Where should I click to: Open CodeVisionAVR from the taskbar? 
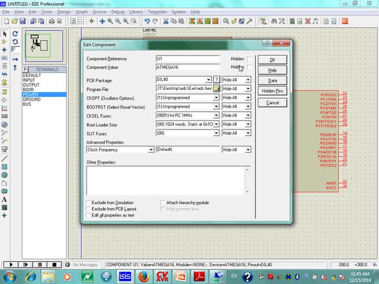click(162, 276)
